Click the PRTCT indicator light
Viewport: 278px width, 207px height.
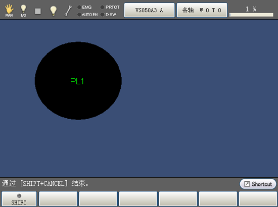pos(102,7)
